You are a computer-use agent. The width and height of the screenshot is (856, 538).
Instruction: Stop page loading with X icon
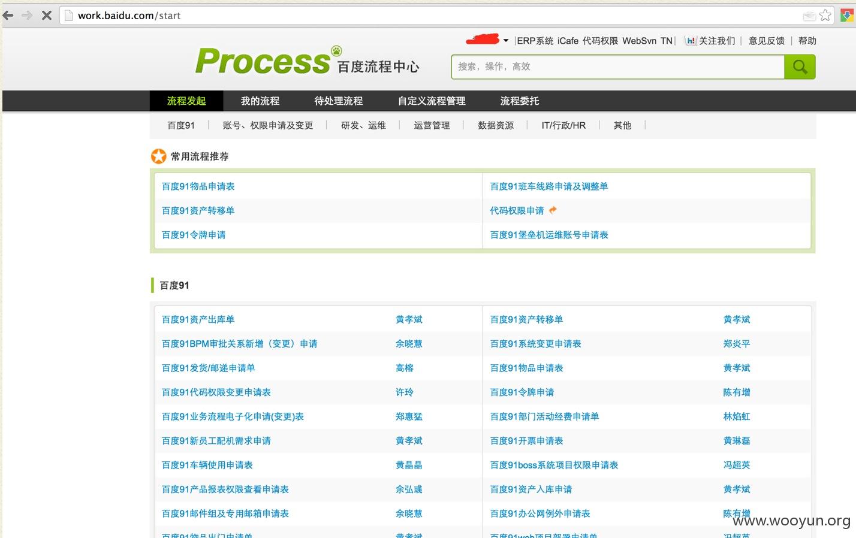(46, 16)
